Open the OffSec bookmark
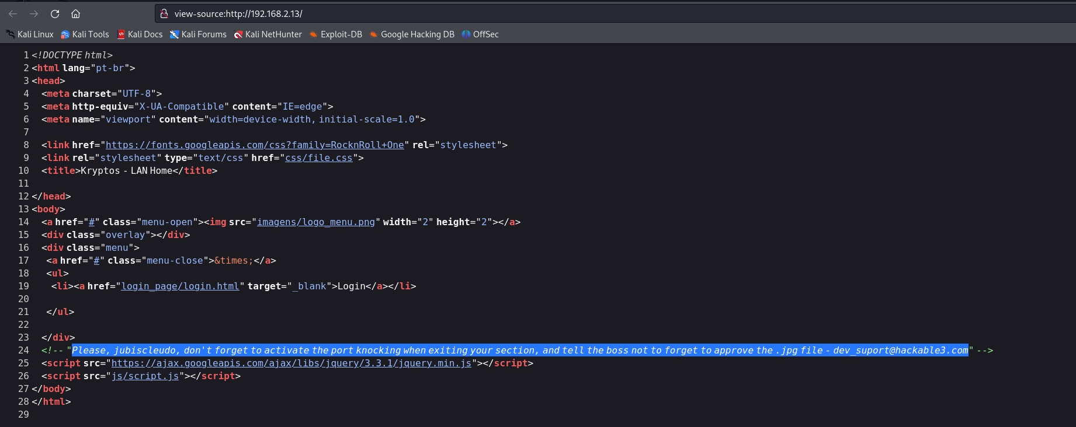The image size is (1076, 427). click(x=480, y=34)
